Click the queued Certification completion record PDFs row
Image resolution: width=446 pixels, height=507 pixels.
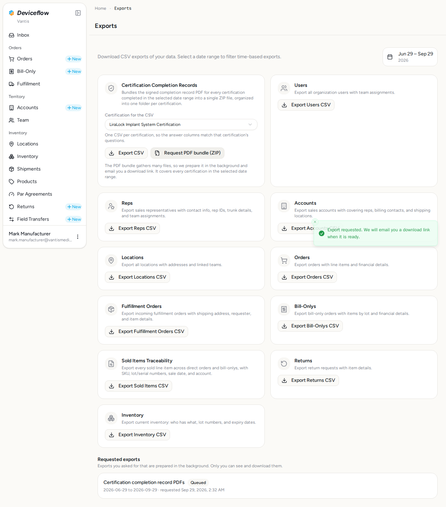click(x=268, y=486)
